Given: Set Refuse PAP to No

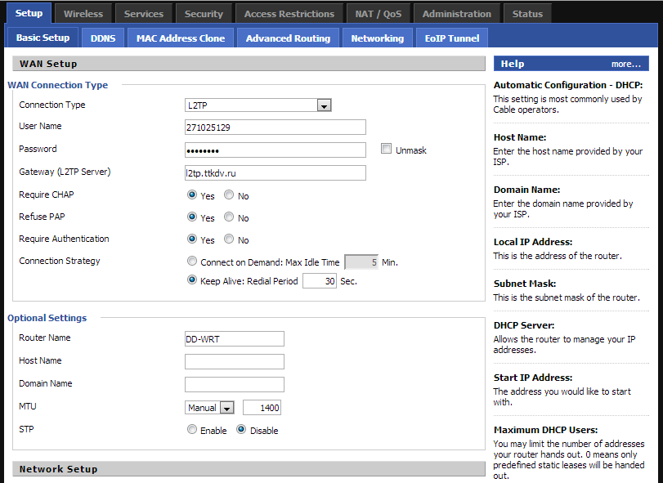Looking at the screenshot, I should (x=229, y=217).
